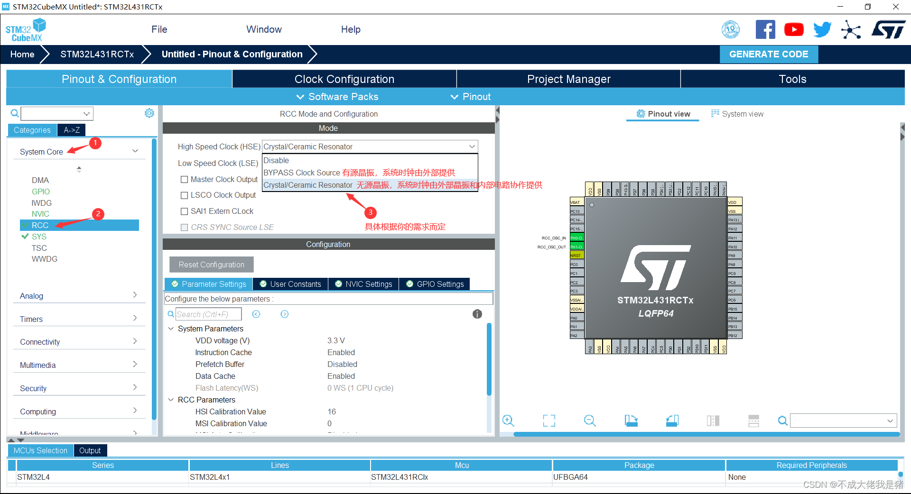The width and height of the screenshot is (911, 494).
Task: Click the STM32CubeMX logo
Action: (26, 30)
